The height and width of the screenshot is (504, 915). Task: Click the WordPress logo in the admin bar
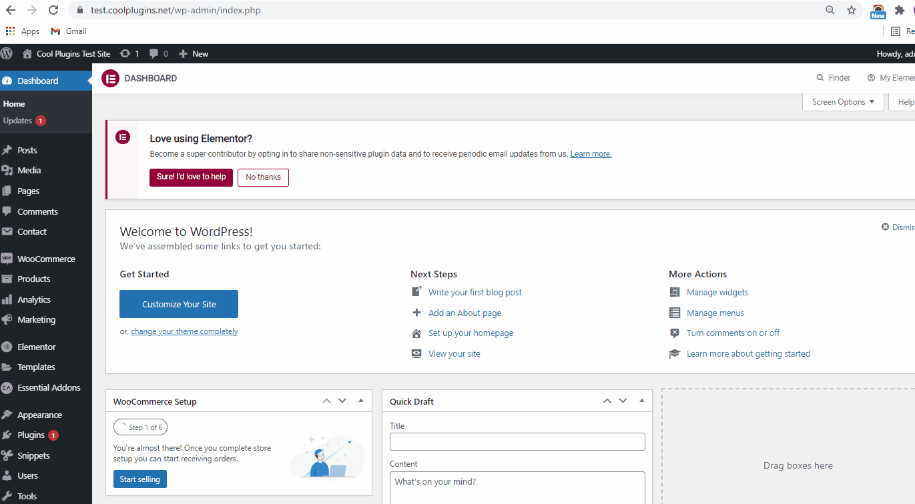coord(7,53)
